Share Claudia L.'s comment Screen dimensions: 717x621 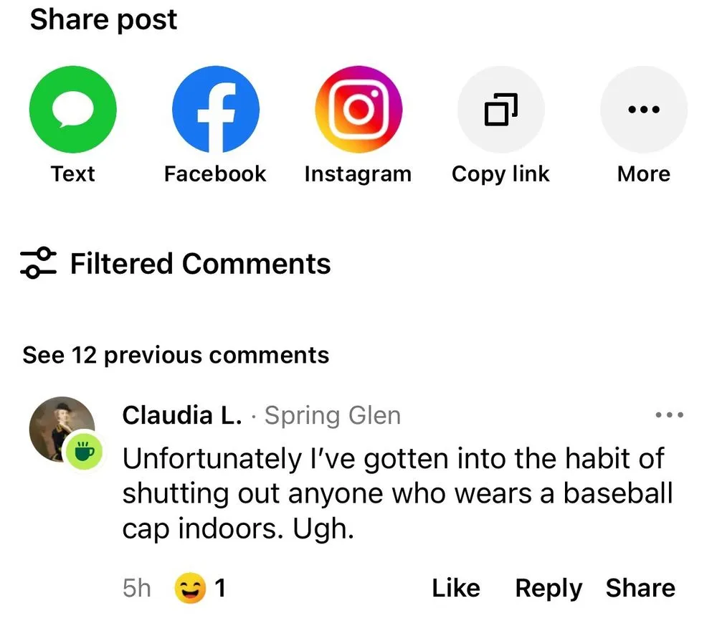[x=640, y=589]
